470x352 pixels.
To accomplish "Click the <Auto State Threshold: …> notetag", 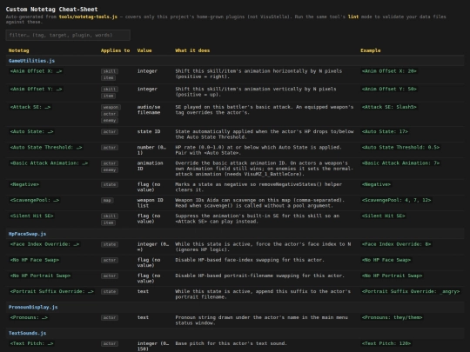I will [x=46, y=147].
